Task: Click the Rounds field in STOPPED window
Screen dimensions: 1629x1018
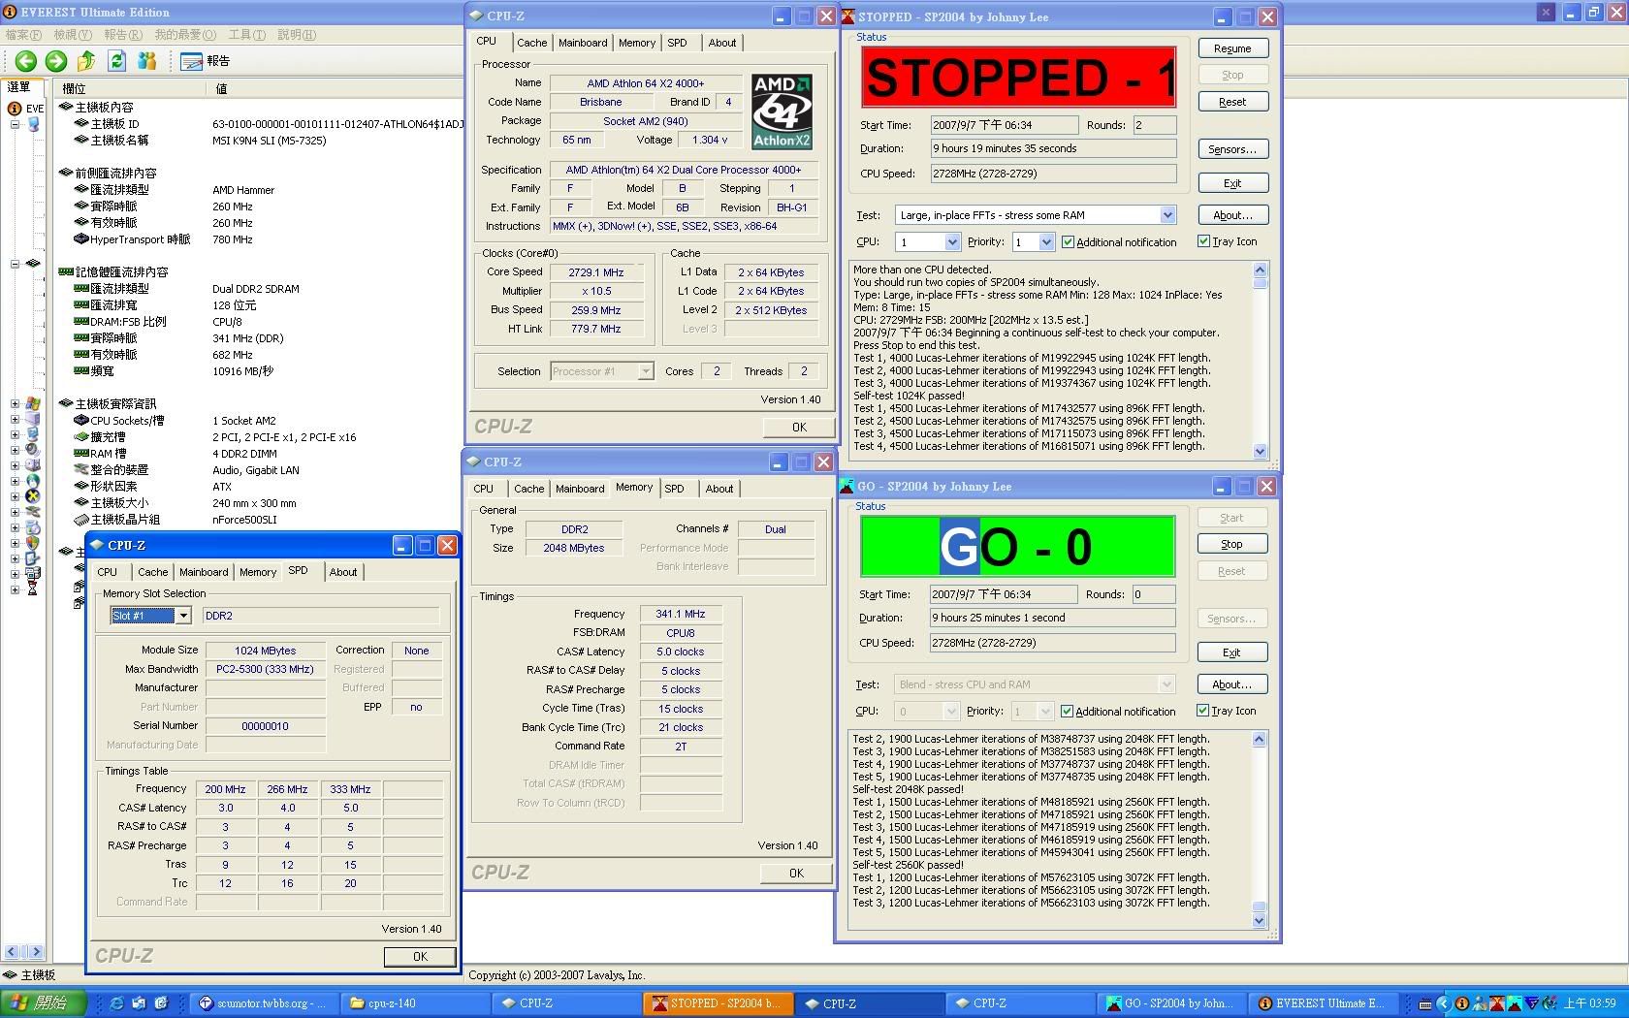Action: click(x=1154, y=125)
